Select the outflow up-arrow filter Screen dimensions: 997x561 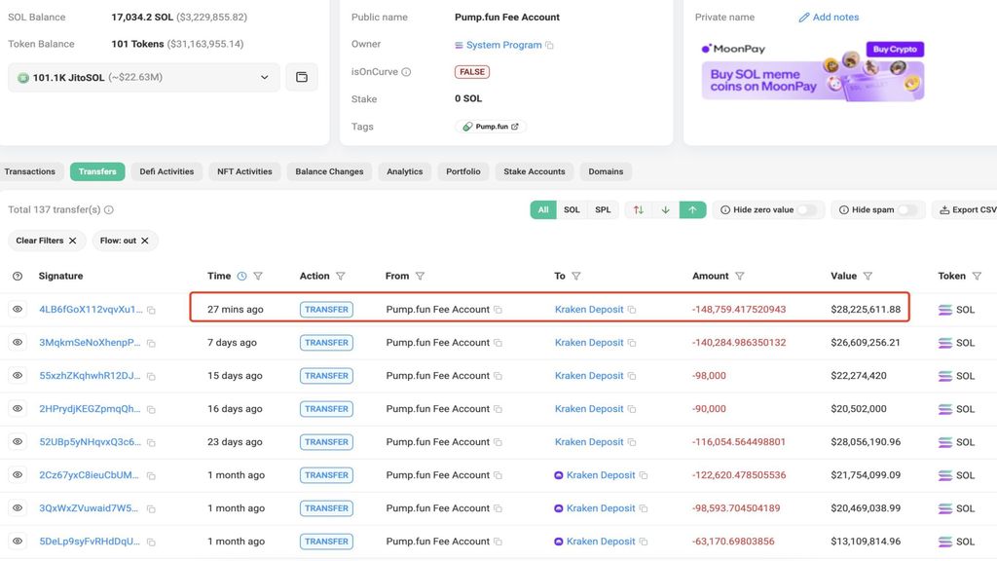click(x=692, y=210)
